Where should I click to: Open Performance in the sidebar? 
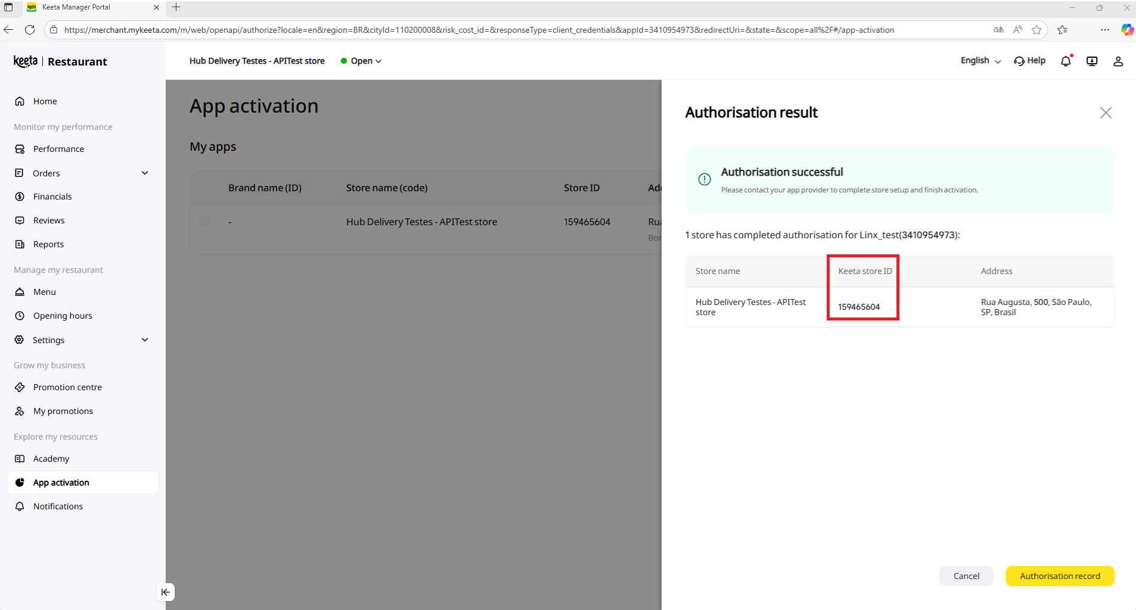83,149
